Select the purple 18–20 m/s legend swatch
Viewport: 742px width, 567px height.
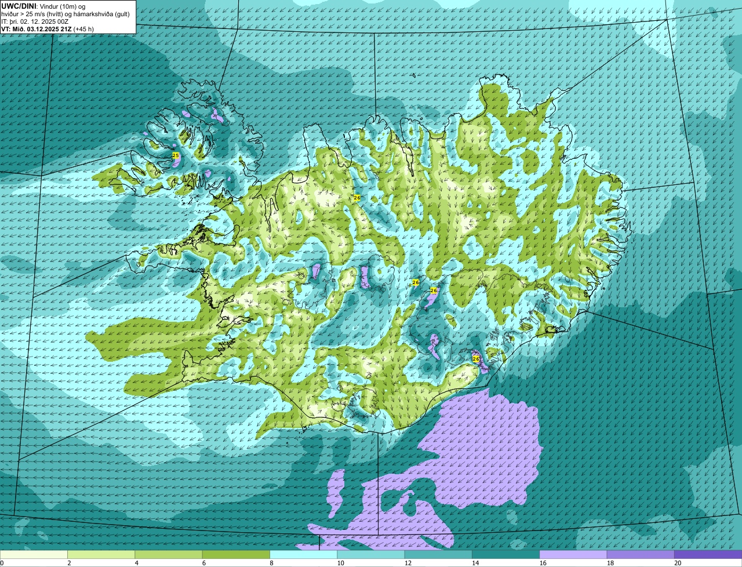pyautogui.click(x=641, y=555)
